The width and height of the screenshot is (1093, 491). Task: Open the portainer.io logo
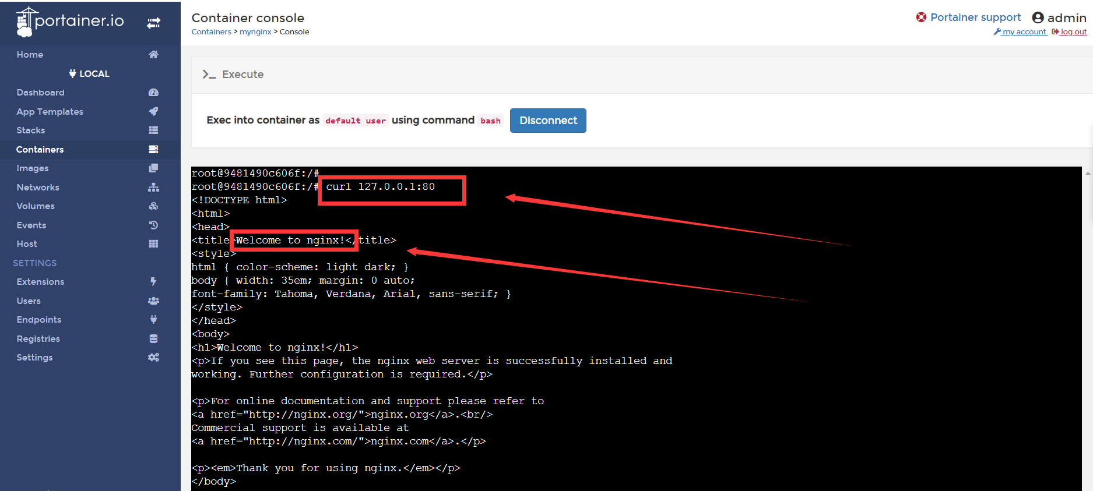[x=70, y=22]
